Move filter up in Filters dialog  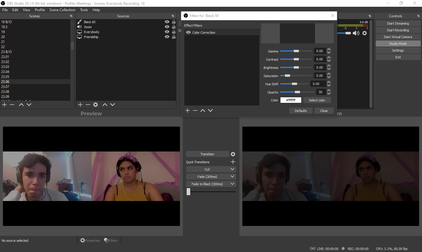click(203, 110)
